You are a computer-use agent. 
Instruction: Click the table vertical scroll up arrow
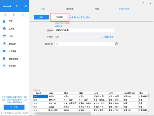click(148, 93)
